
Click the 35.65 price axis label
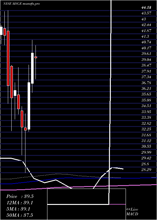click(x=146, y=94)
